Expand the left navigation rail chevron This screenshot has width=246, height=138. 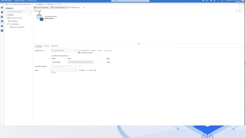coord(3,4)
